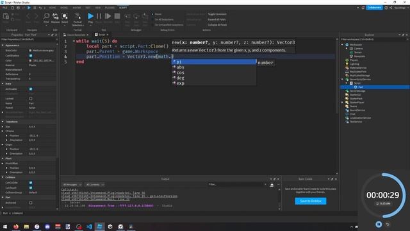Toggle the CastShadow checkbox
Image resolution: width=410 pixels, height=231 pixels.
coord(31,56)
